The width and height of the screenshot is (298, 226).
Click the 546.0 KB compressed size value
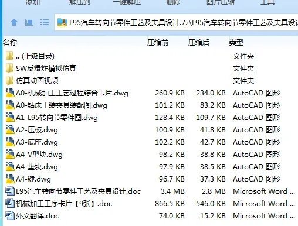pos(211,204)
